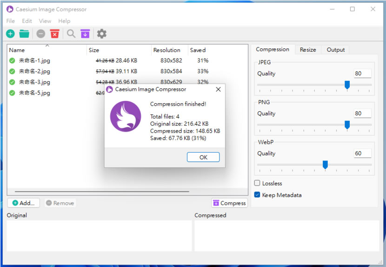Click the red Clear list toolbar icon
This screenshot has width=386, height=267.
pyautogui.click(x=55, y=33)
